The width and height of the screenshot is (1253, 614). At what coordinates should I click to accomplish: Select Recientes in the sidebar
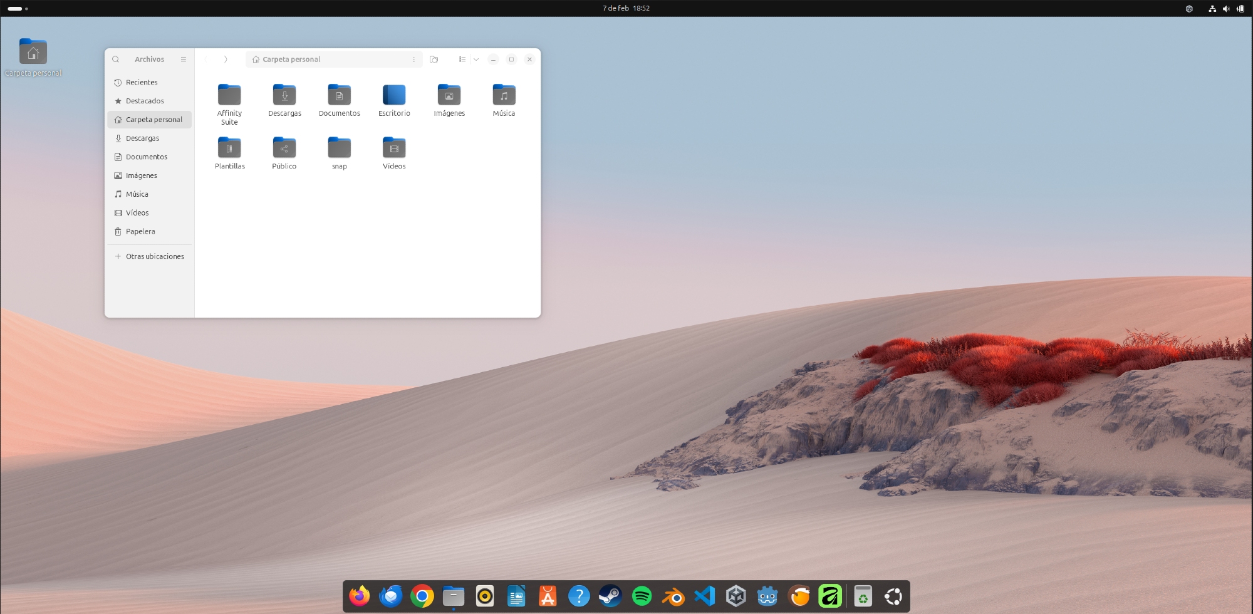click(142, 82)
